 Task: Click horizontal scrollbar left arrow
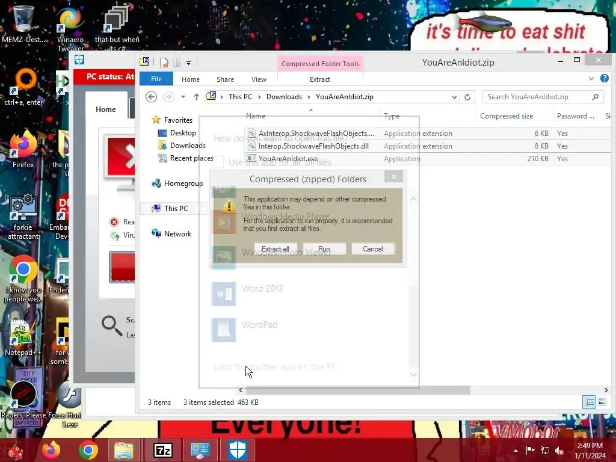click(241, 390)
